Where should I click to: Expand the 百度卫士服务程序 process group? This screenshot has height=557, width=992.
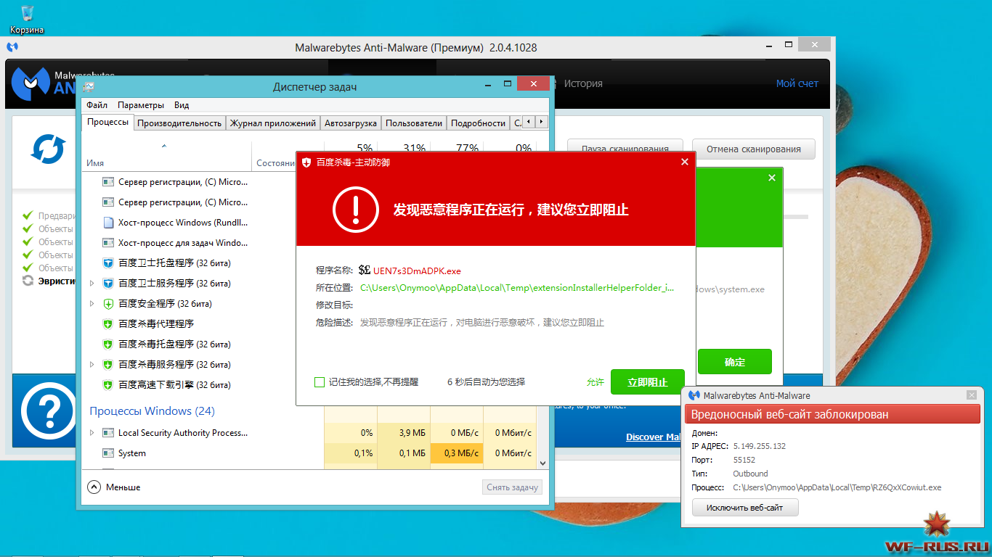pyautogui.click(x=92, y=284)
